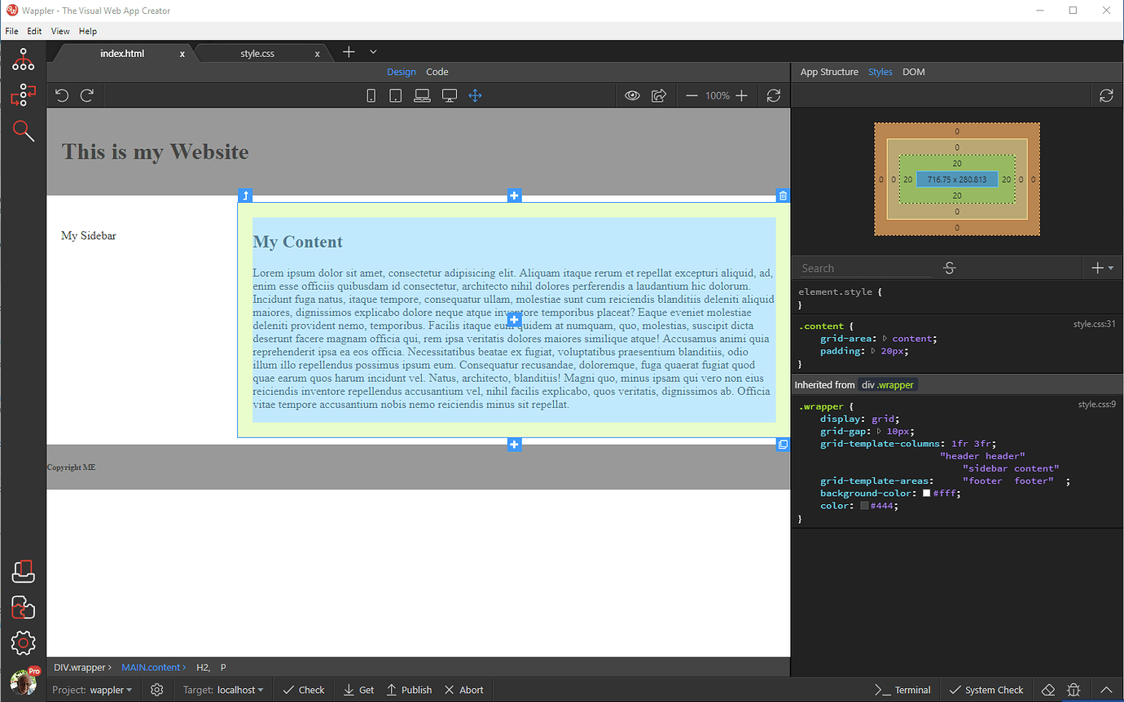Viewport: 1124px width, 702px height.
Task: Switch preview to desktop monitor viewport
Action: click(x=449, y=95)
